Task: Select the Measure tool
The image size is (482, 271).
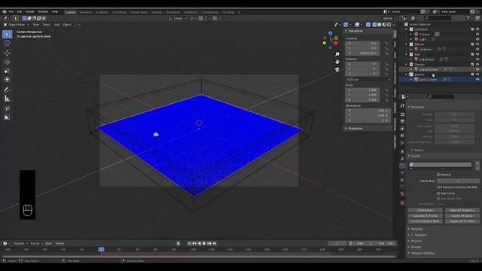Action: (7, 99)
